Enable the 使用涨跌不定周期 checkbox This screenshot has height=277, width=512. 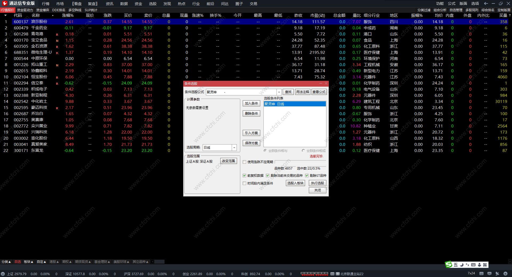[x=244, y=162]
